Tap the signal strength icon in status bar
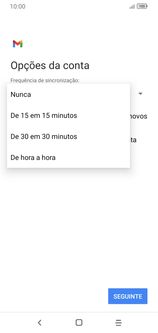158x333 pixels. tap(132, 6)
